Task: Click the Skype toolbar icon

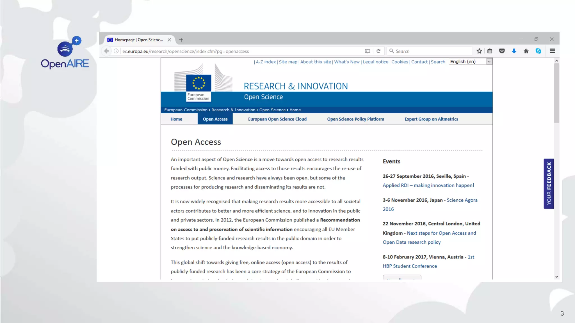Action: pyautogui.click(x=538, y=51)
